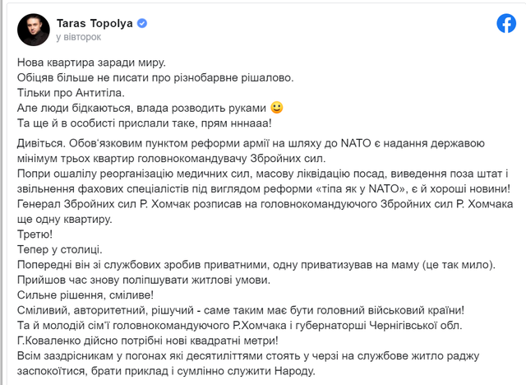Click the line starting 'Дивіться. Обов'язковим пунктом'
The image size is (526, 385).
coord(251,143)
